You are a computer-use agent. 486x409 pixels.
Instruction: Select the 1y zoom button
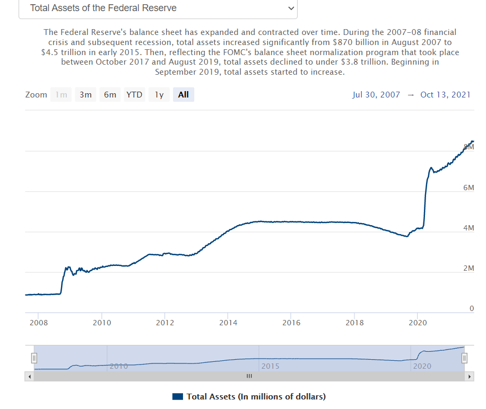click(x=159, y=95)
